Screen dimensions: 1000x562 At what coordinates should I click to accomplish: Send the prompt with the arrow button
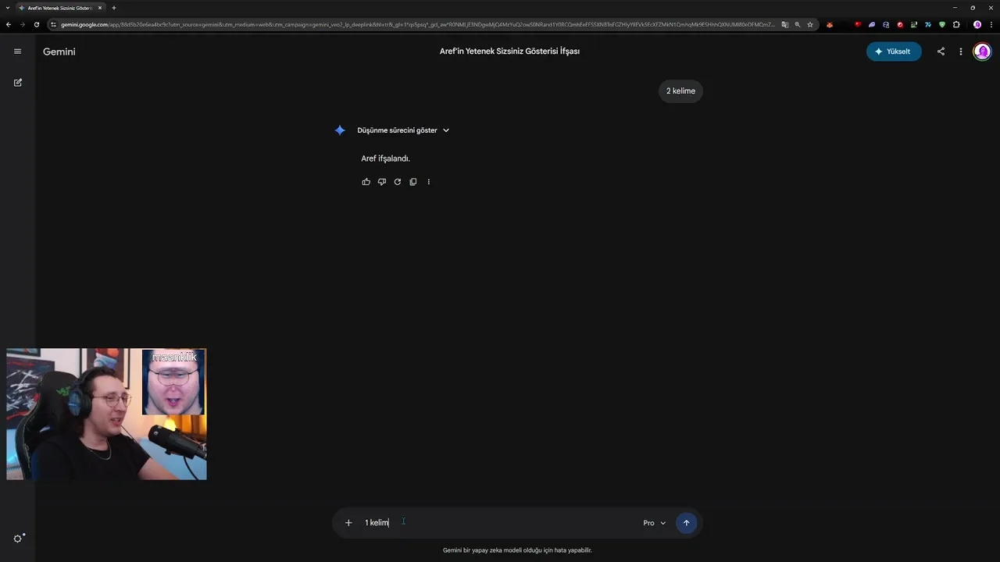[686, 523]
